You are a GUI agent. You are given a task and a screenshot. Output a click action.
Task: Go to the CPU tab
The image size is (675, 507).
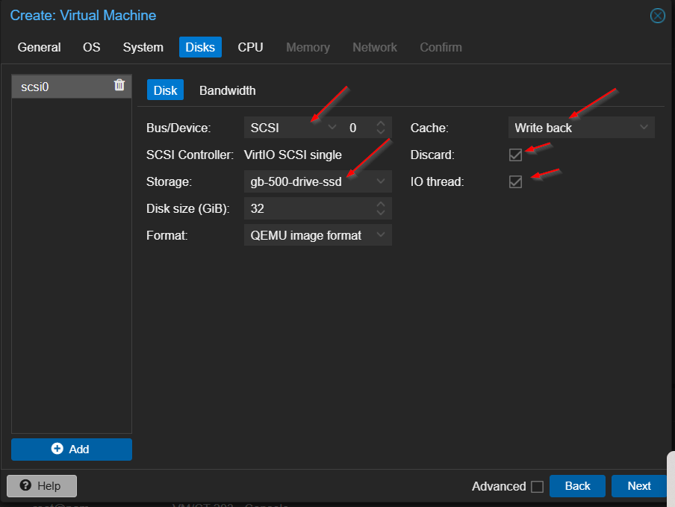pos(250,47)
